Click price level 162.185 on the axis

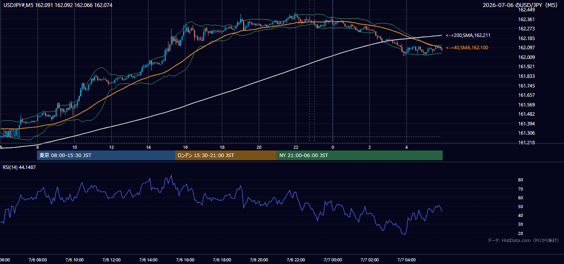coord(526,38)
